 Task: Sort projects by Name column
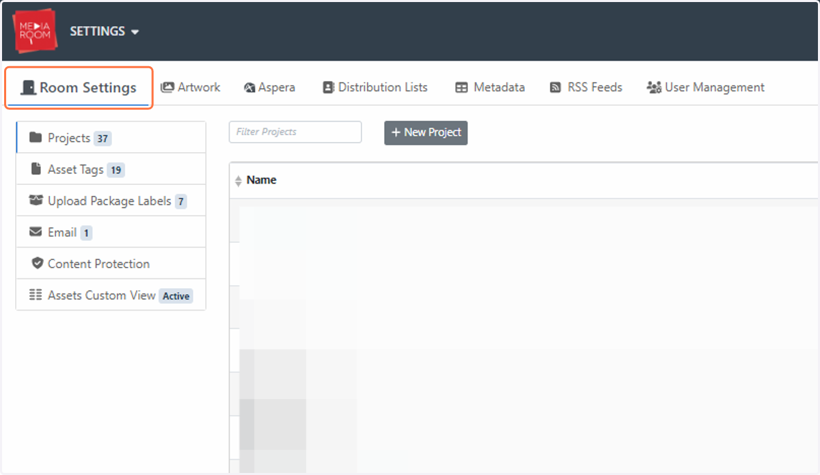pyautogui.click(x=261, y=180)
